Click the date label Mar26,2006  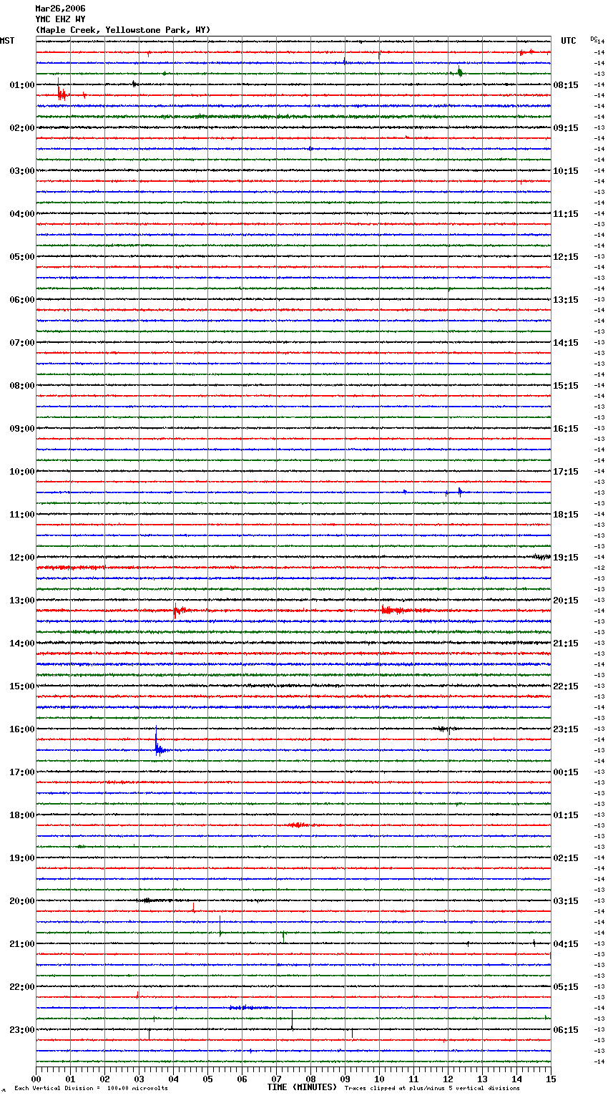[x=60, y=9]
